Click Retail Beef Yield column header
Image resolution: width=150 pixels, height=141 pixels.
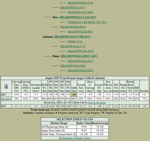coord(130,86)
